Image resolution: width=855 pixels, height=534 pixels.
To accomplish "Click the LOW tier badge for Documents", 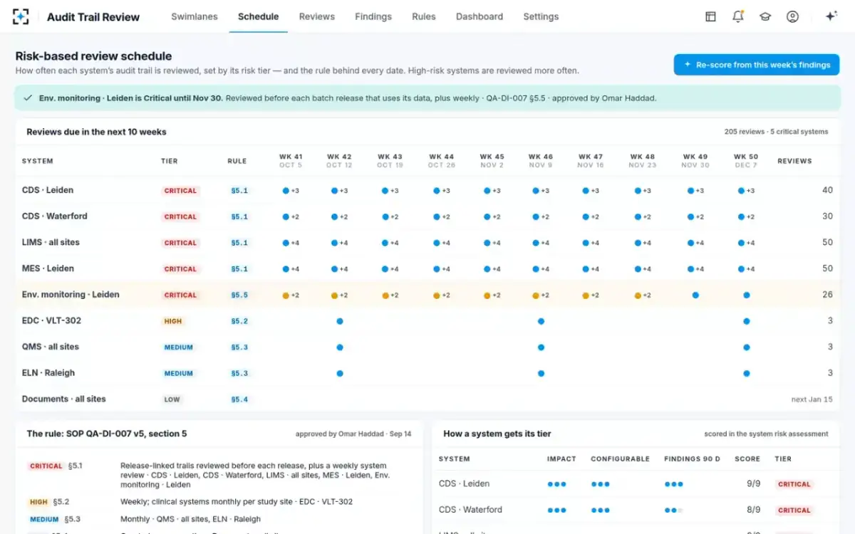I will (x=172, y=399).
